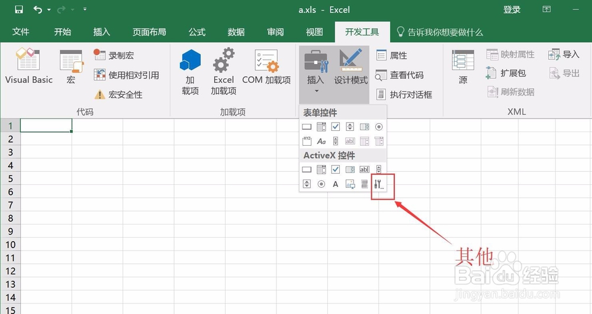
Task: Insert a form control Combo Box
Action: (x=321, y=127)
